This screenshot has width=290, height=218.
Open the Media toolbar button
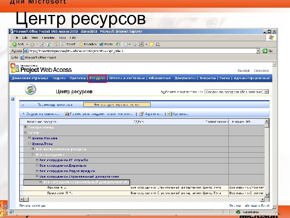click(106, 44)
